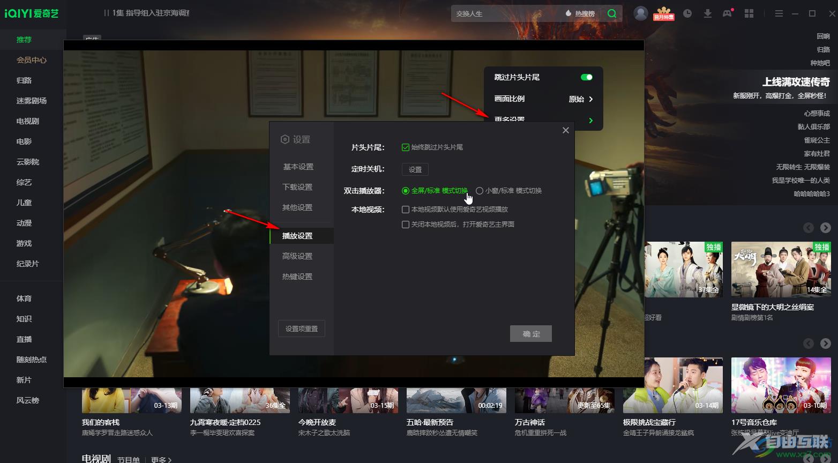Open 五哈·最新预告 title link
838x463 pixels.
pyautogui.click(x=430, y=422)
